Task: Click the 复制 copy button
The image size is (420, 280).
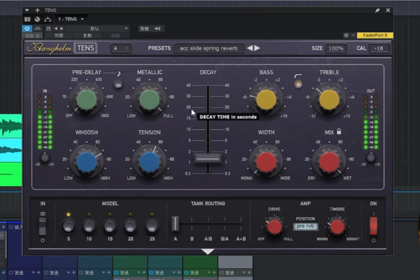Action: pyautogui.click(x=87, y=36)
